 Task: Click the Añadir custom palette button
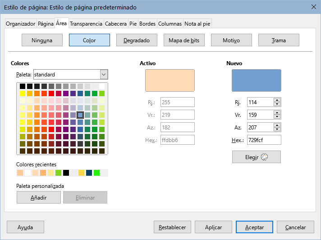coord(39,197)
